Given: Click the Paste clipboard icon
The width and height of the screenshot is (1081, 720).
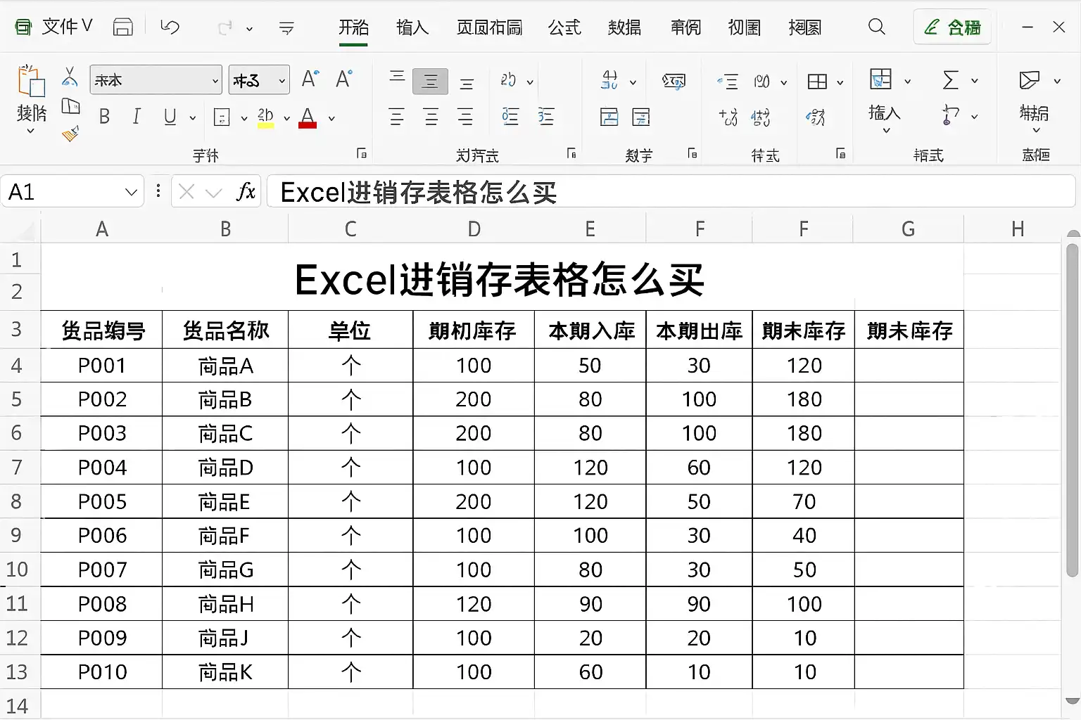Looking at the screenshot, I should (x=31, y=80).
